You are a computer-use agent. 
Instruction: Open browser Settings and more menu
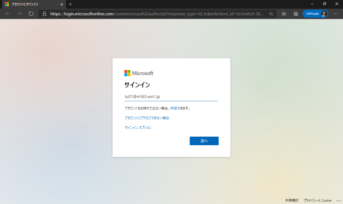click(335, 14)
